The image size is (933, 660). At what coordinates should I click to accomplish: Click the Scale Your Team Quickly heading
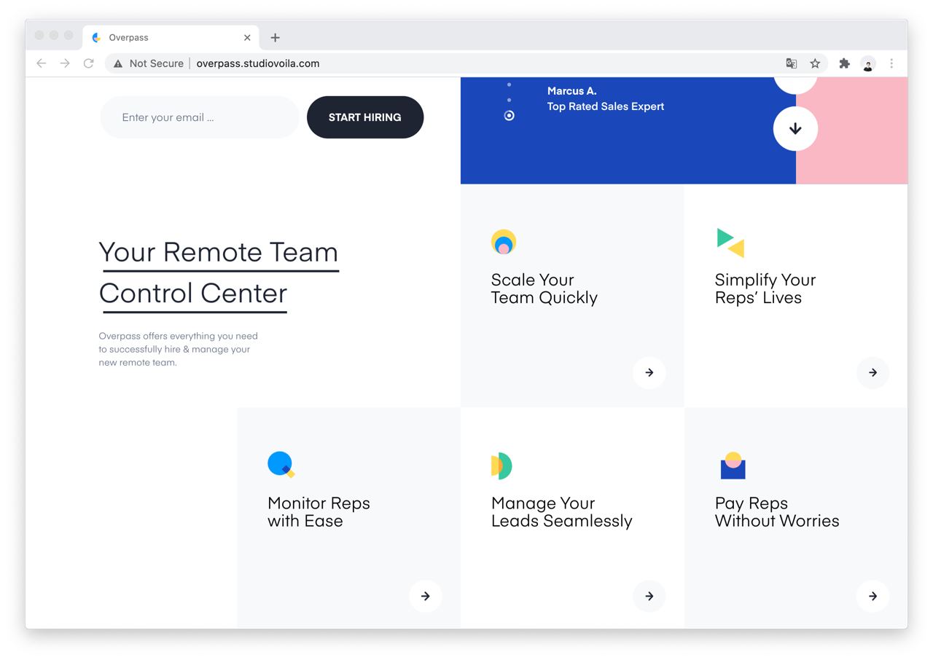pos(544,288)
